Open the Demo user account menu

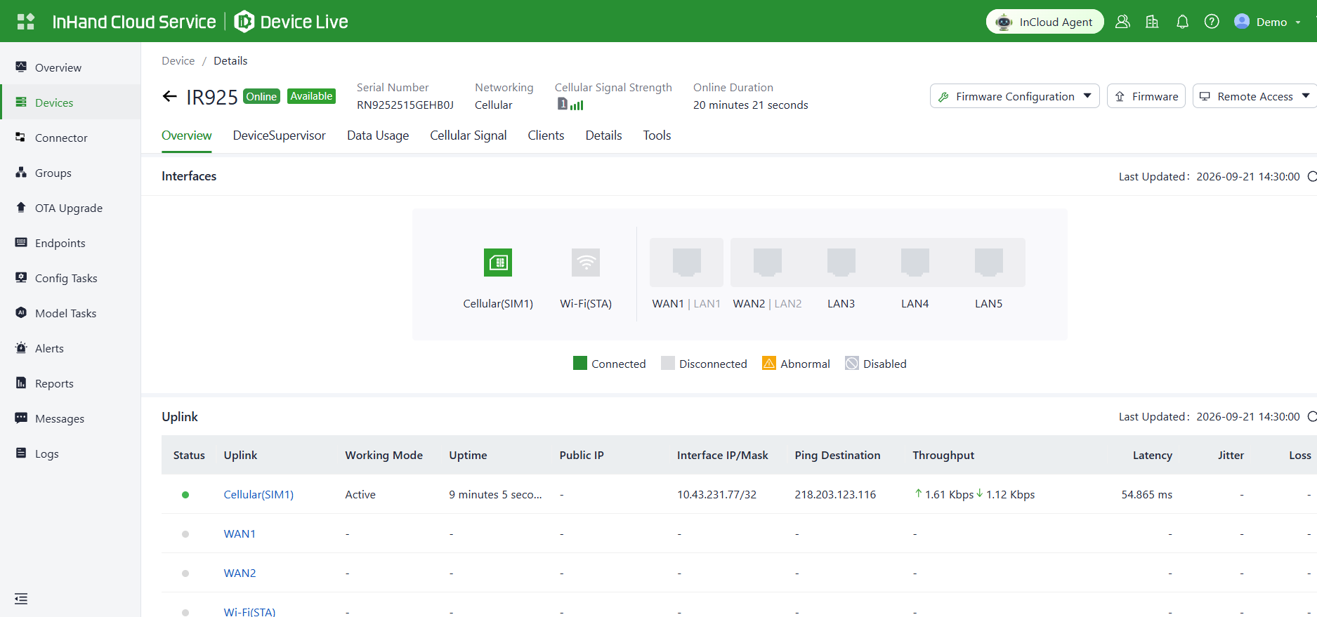point(1267,22)
